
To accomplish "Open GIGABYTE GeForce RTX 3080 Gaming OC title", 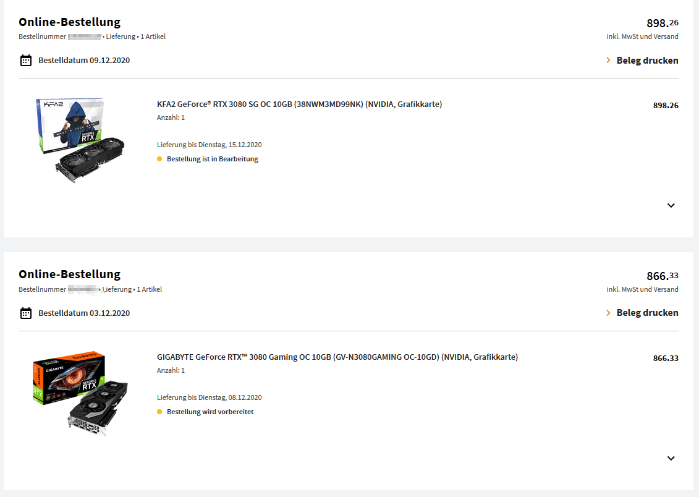I will [x=337, y=357].
